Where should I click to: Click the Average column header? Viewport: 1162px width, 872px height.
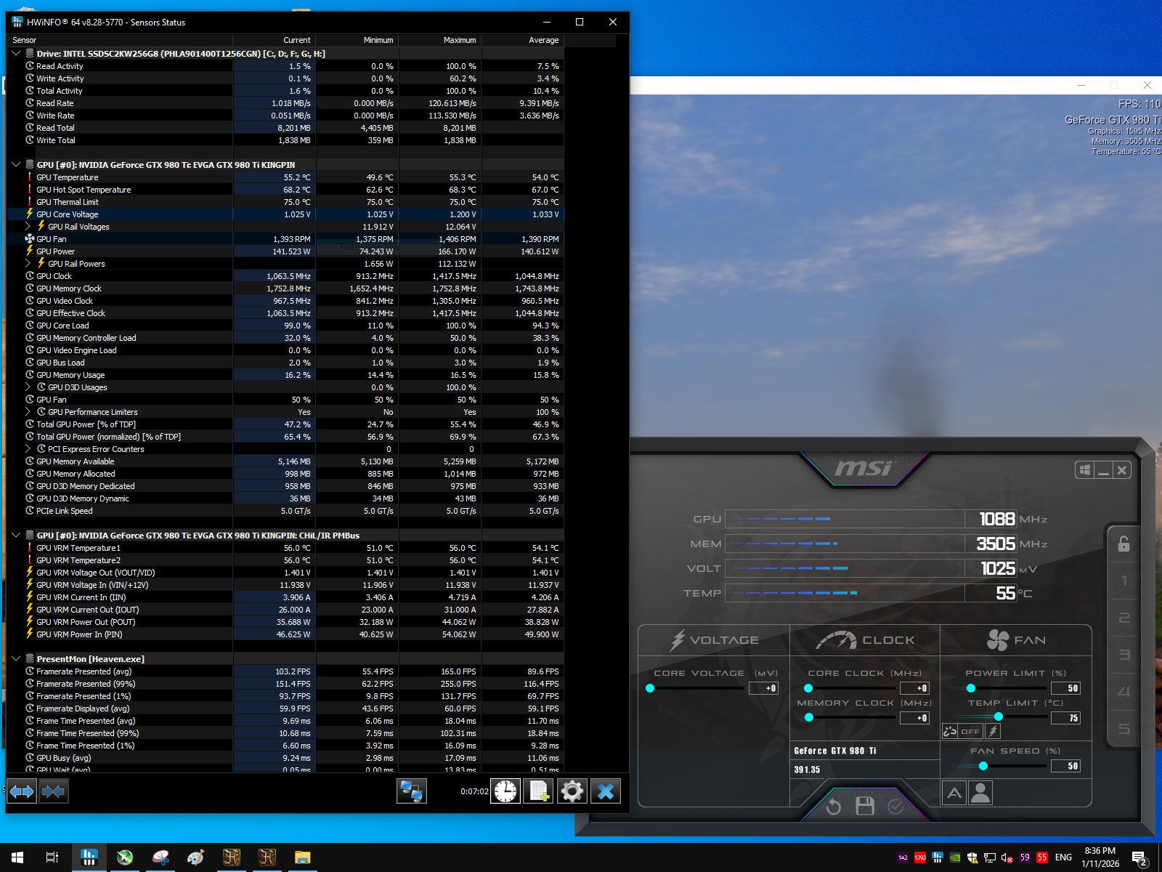point(523,40)
